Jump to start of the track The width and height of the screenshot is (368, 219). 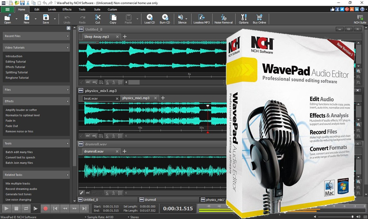(x=55, y=208)
